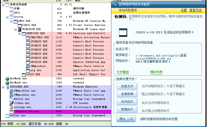Collapse the System process tree node
The height and width of the screenshot is (127, 207).
pyautogui.click(x=7, y=17)
